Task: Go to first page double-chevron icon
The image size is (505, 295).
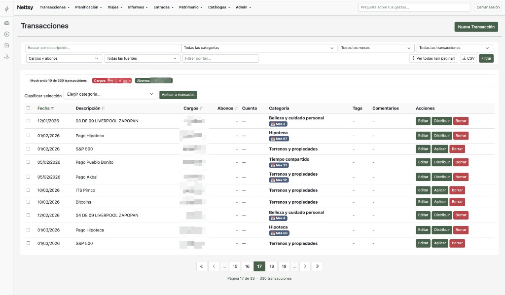Action: (x=202, y=266)
